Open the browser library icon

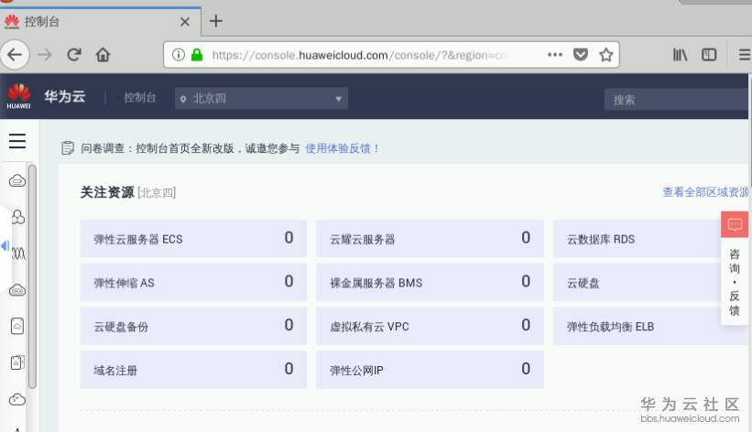[680, 55]
